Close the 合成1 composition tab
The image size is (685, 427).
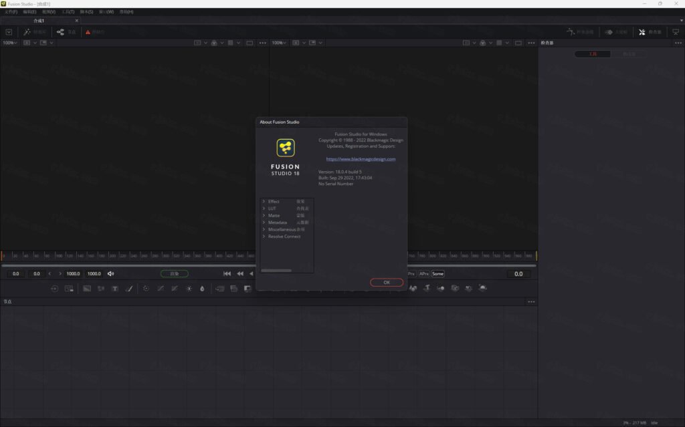[77, 21]
